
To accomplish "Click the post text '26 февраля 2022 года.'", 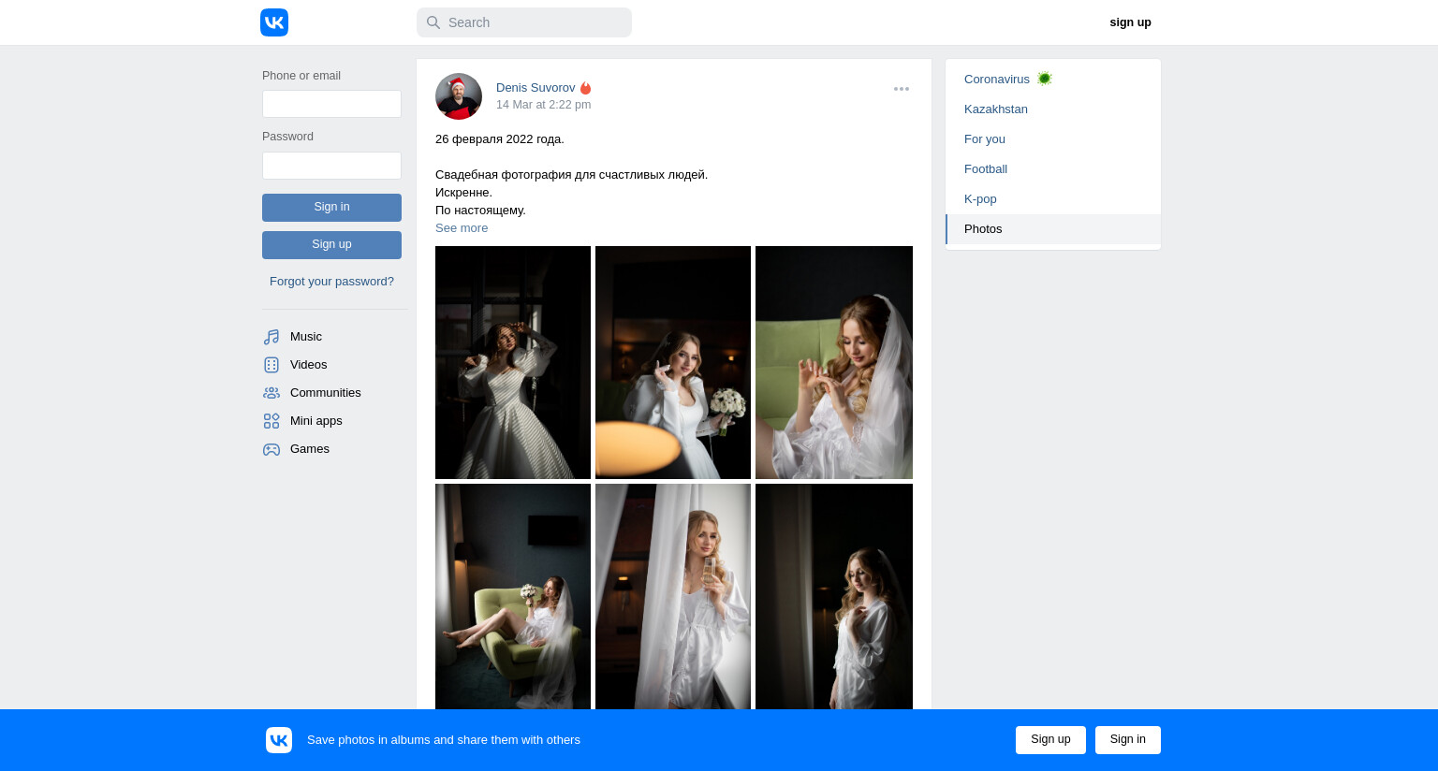I will [500, 139].
